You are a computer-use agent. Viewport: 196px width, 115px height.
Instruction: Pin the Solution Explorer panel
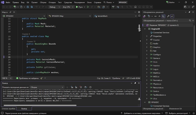click(189, 12)
